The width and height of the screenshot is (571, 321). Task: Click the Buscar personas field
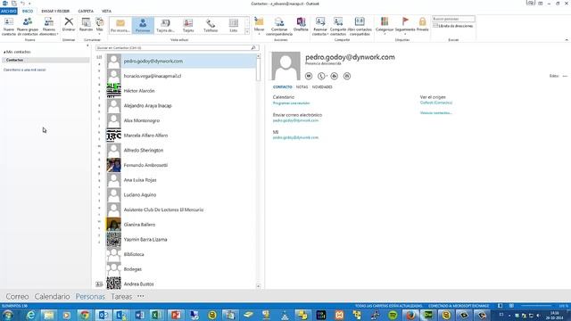453,19
